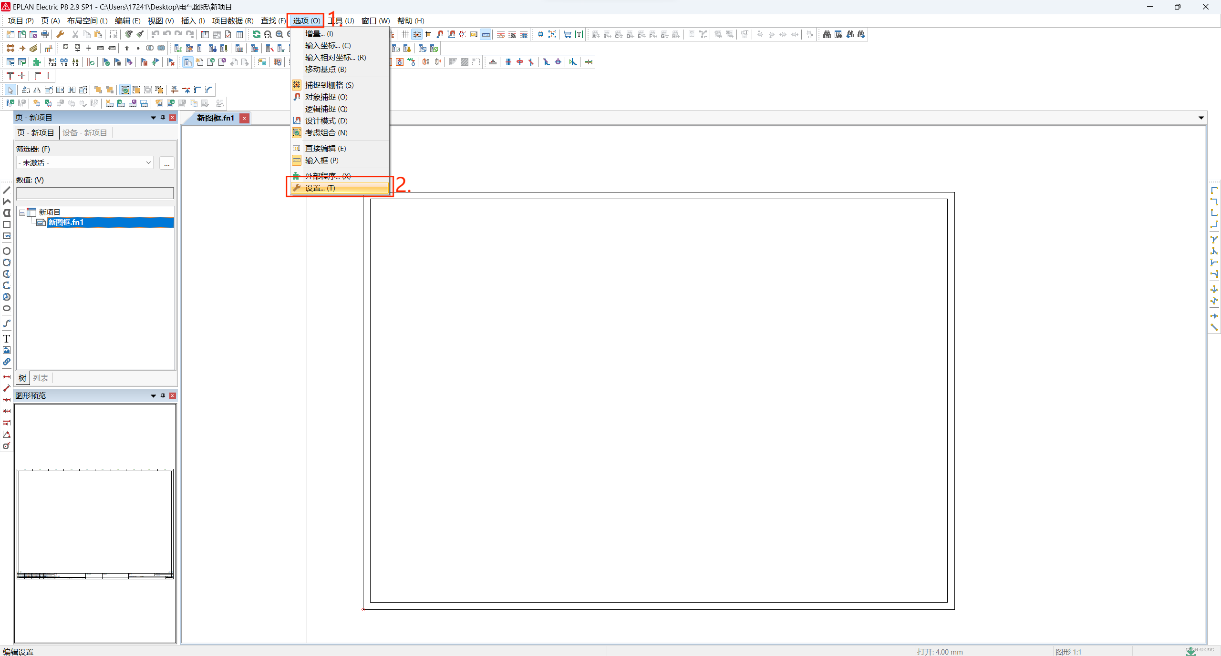Switch to 列表 list view tab
The image size is (1221, 656).
41,378
